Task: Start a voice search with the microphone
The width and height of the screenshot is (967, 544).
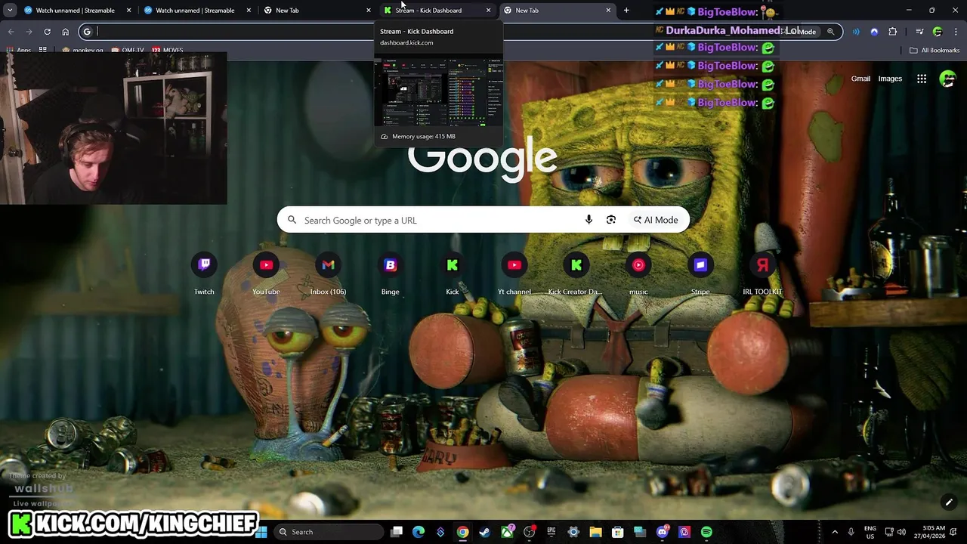Action: (x=589, y=220)
